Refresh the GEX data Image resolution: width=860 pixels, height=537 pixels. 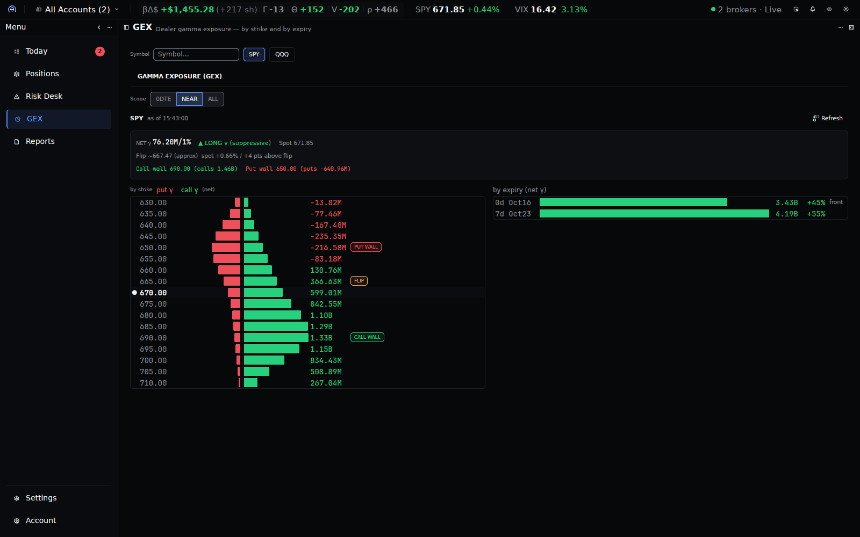click(x=828, y=118)
